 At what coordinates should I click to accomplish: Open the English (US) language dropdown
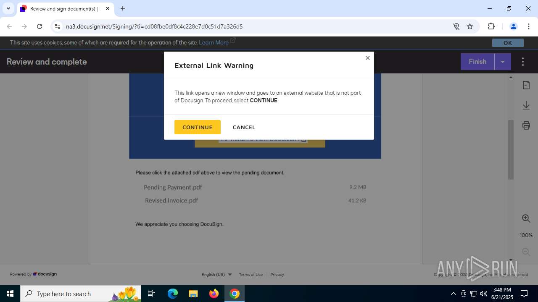tap(216, 274)
